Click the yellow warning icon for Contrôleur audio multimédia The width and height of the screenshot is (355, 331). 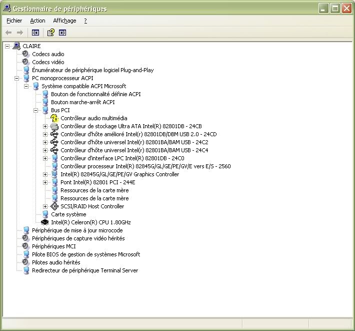click(54, 118)
